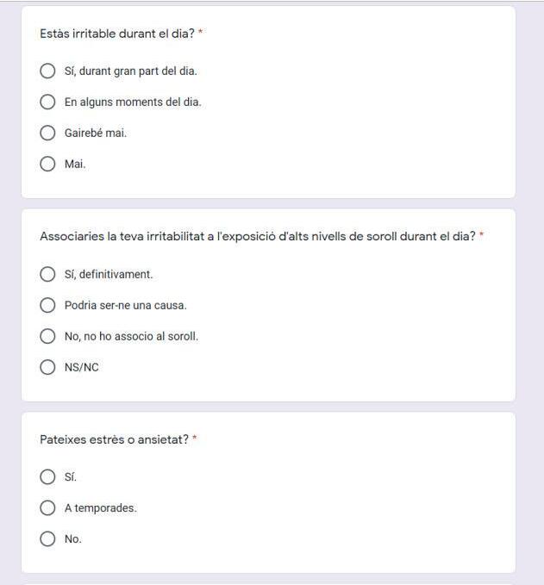Choose 'Sí.' radio under stress question

(48, 476)
